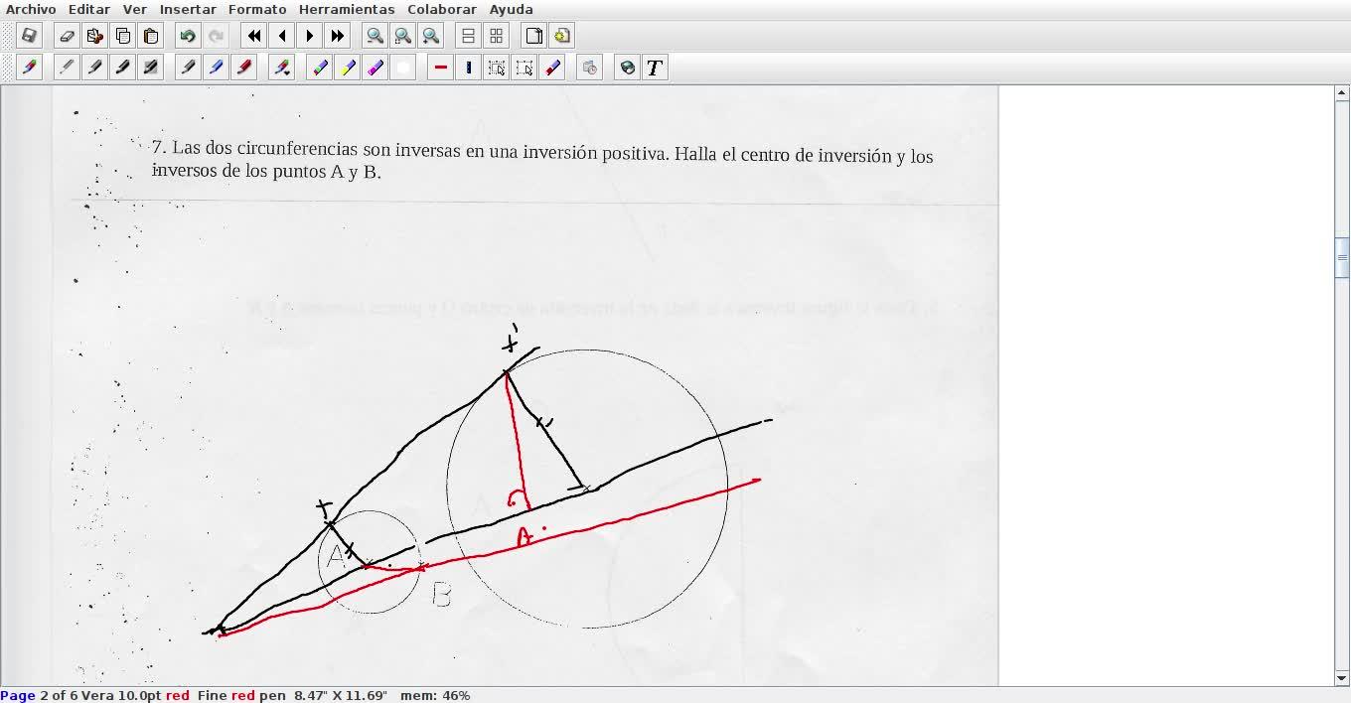Cut selection using the scissors icon
The height and width of the screenshot is (703, 1351).
95,36
